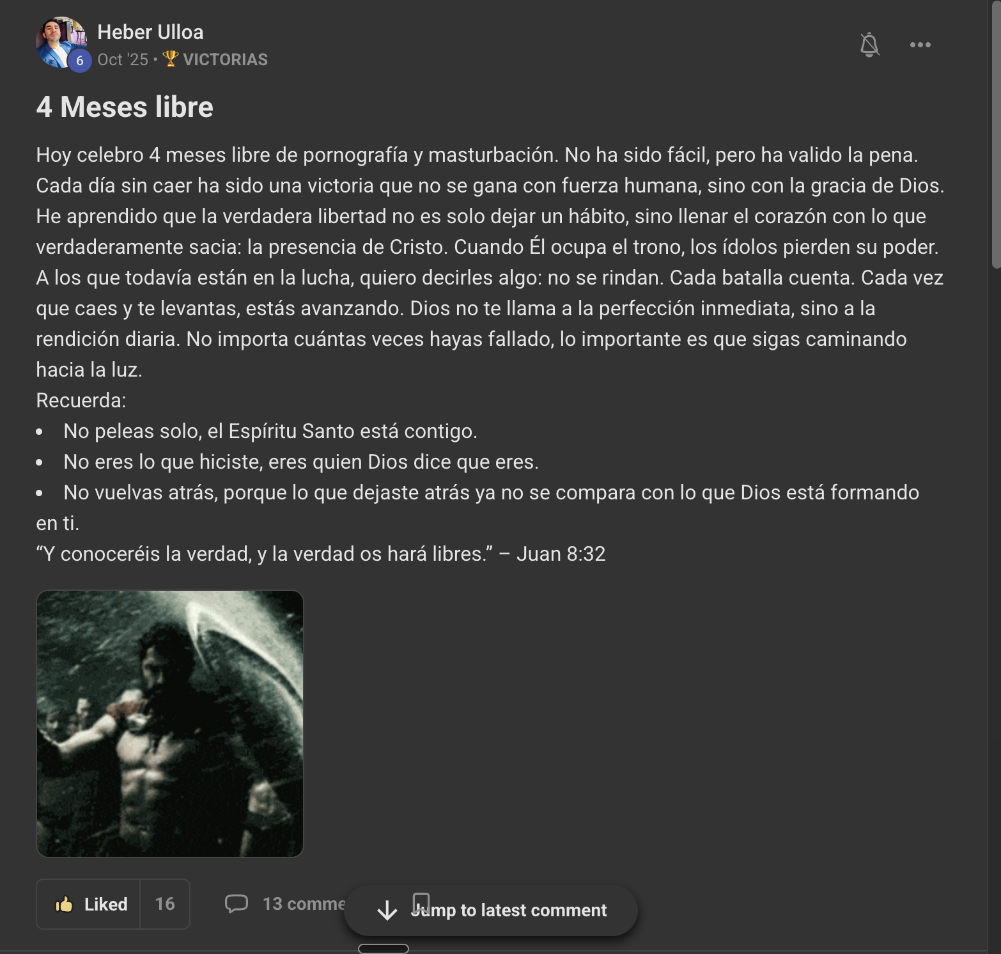The width and height of the screenshot is (1001, 954).
Task: Open Heber Ulloa's author name link
Action: [150, 32]
